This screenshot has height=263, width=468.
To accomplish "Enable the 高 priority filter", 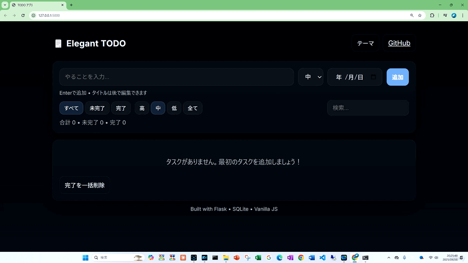I will pos(142,108).
